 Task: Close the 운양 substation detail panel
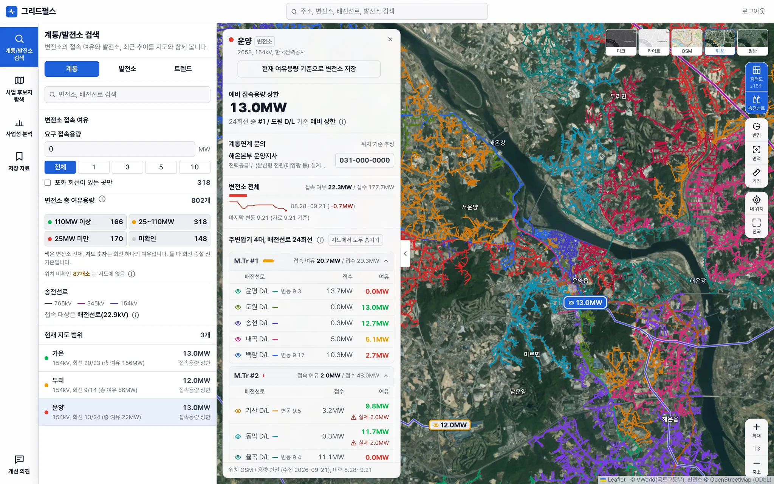[390, 39]
